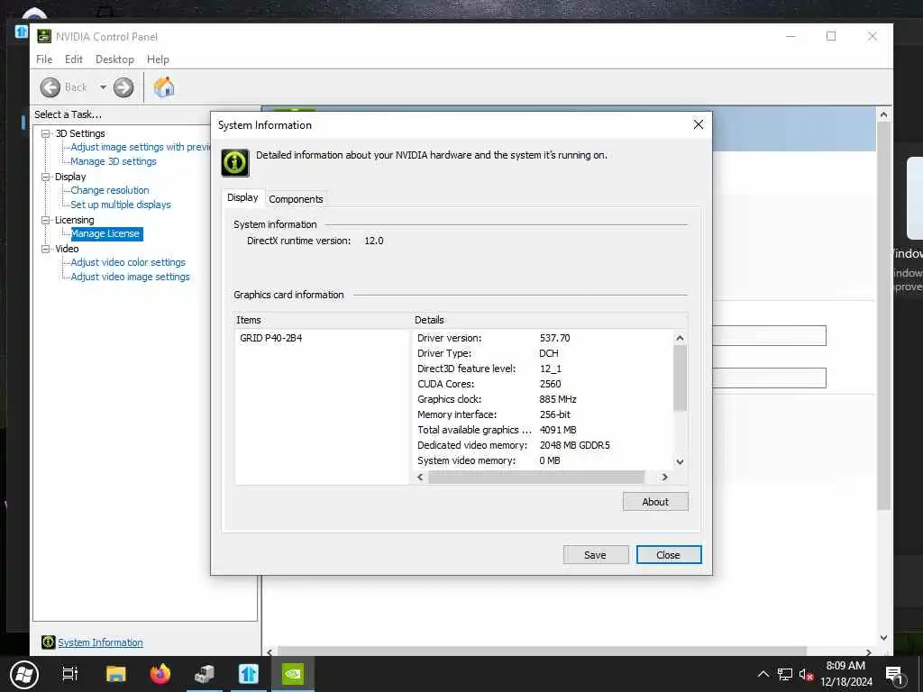Click the main panel scroll up arrow

883,114
